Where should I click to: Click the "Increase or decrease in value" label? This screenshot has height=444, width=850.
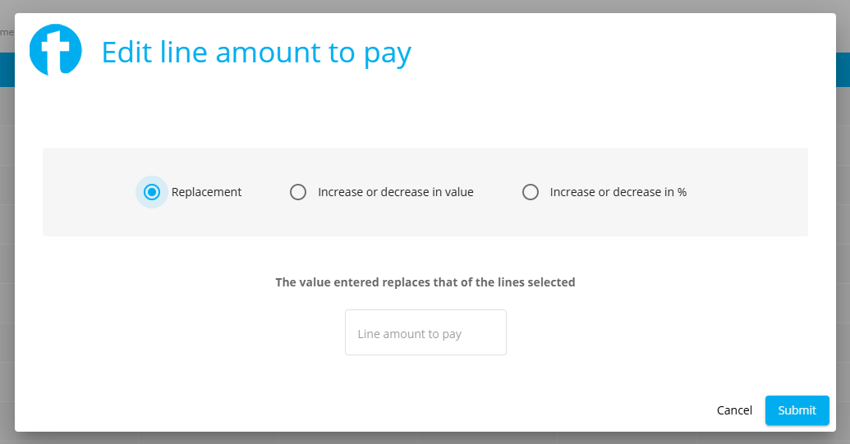click(395, 192)
